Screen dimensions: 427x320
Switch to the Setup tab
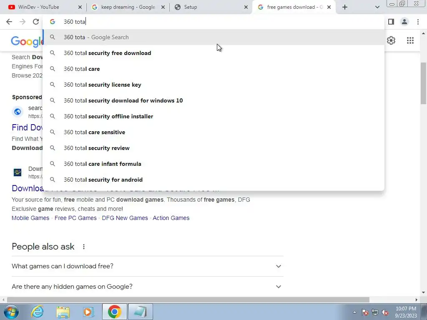191,7
